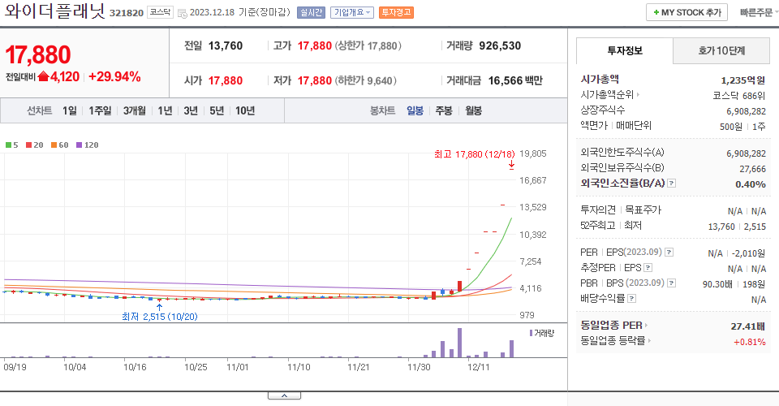This screenshot has width=779, height=406.
Task: Click the tallest volume bar near 12/11
Action: pos(459,343)
